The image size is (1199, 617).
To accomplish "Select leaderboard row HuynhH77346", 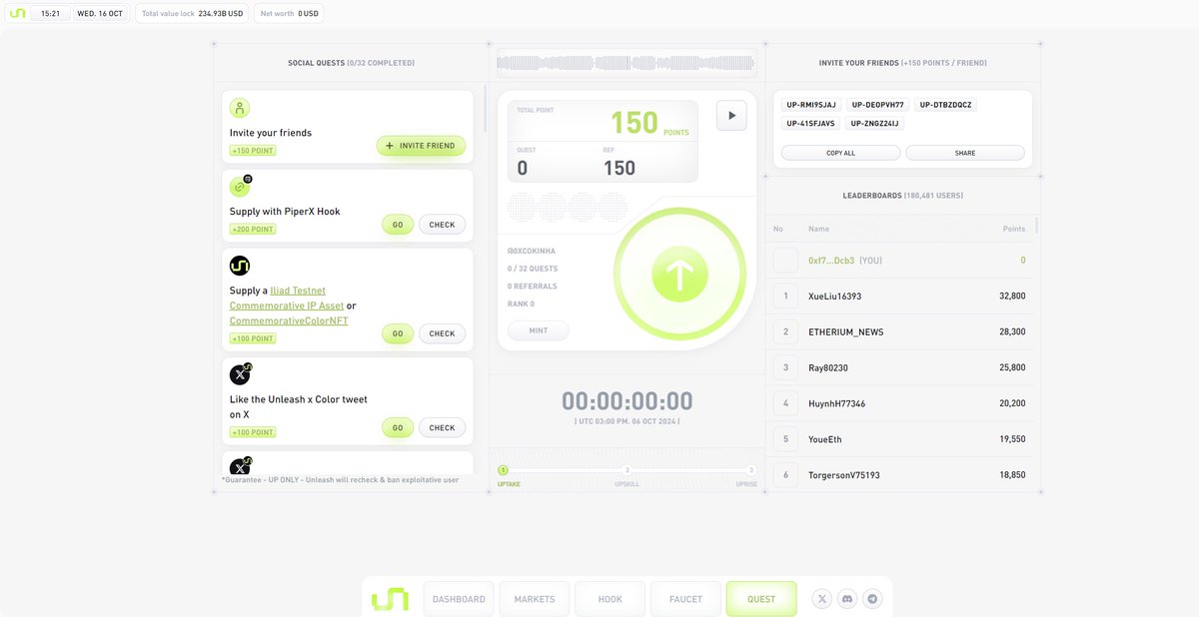I will 903,403.
